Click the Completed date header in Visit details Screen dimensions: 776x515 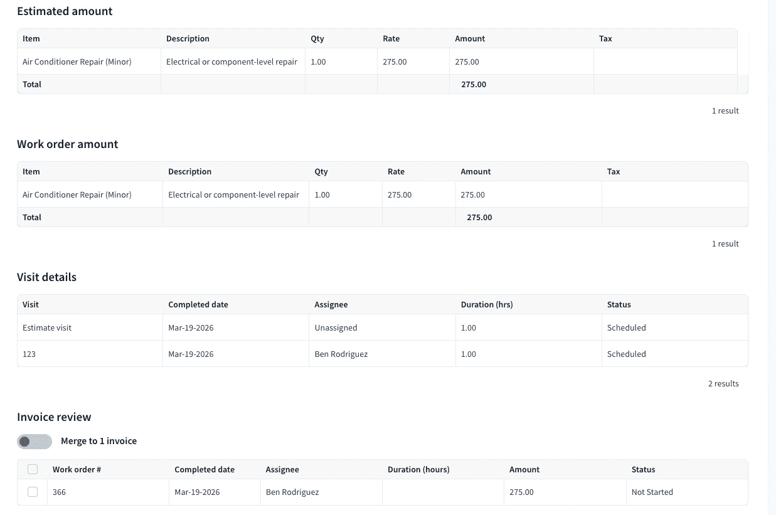pyautogui.click(x=198, y=304)
